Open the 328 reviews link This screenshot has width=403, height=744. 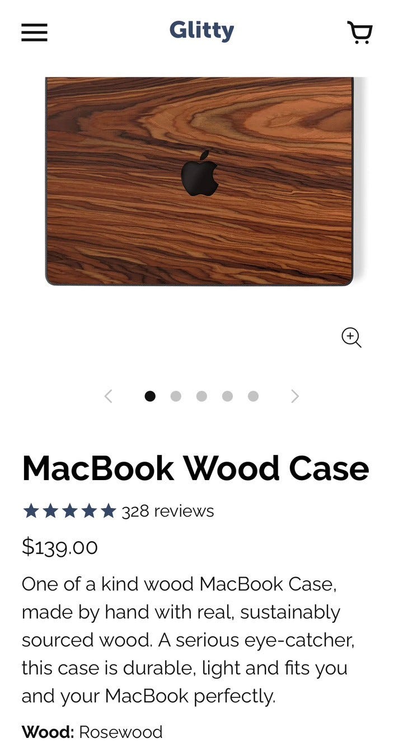coord(168,511)
